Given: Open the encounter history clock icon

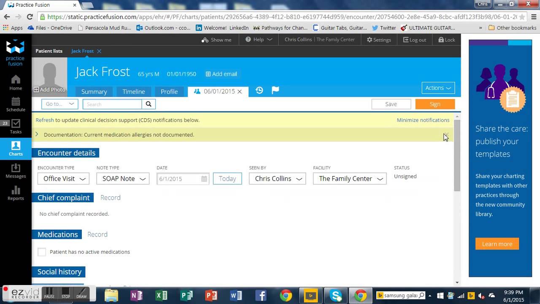Looking at the screenshot, I should (259, 90).
